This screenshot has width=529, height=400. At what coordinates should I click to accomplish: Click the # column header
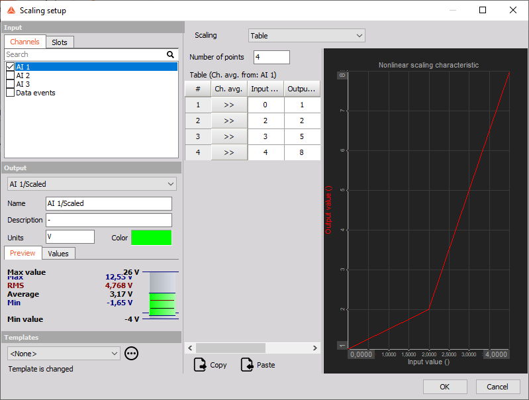(x=198, y=89)
